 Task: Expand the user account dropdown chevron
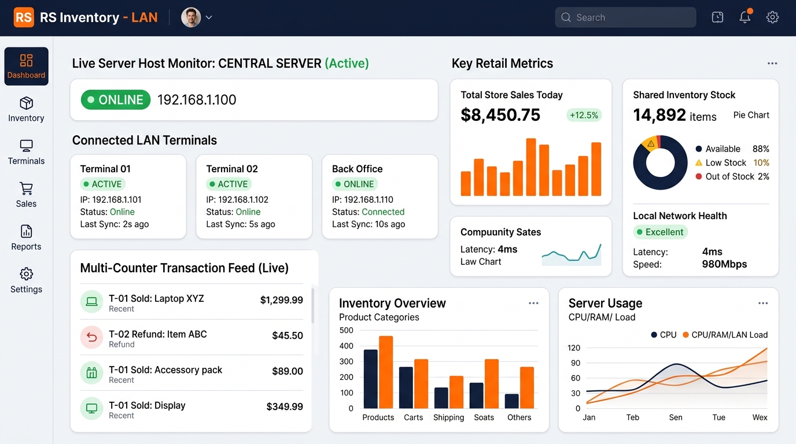(x=209, y=17)
